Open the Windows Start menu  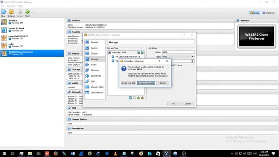point(4,154)
